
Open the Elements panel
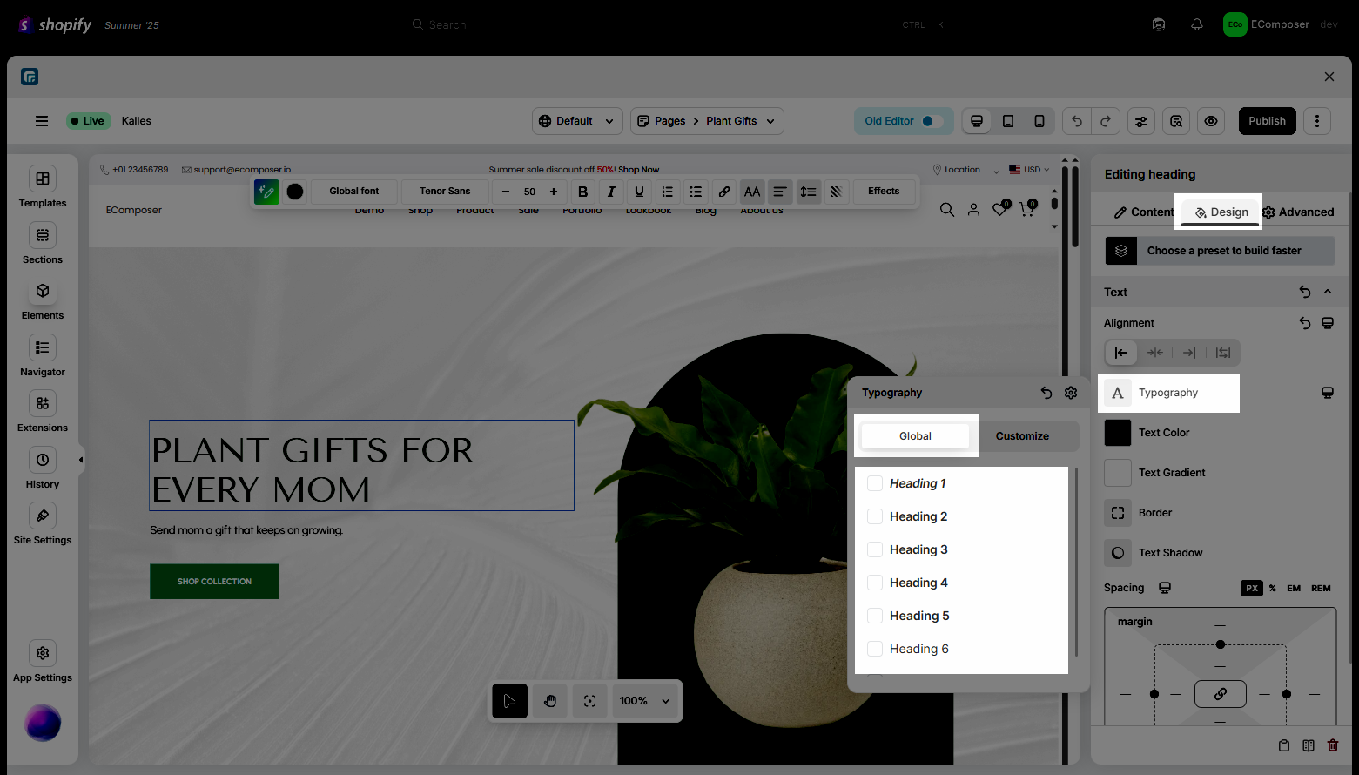click(42, 300)
